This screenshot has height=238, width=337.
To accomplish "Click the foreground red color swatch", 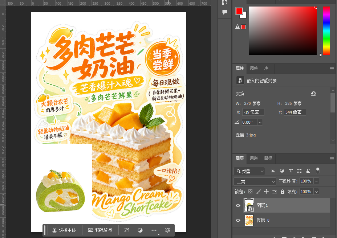I will click(239, 11).
